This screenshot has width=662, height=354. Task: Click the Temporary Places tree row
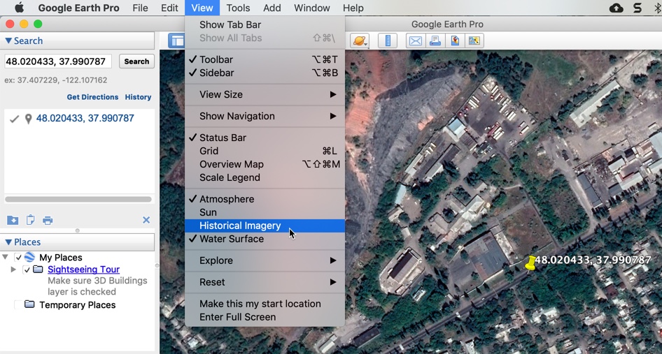77,304
